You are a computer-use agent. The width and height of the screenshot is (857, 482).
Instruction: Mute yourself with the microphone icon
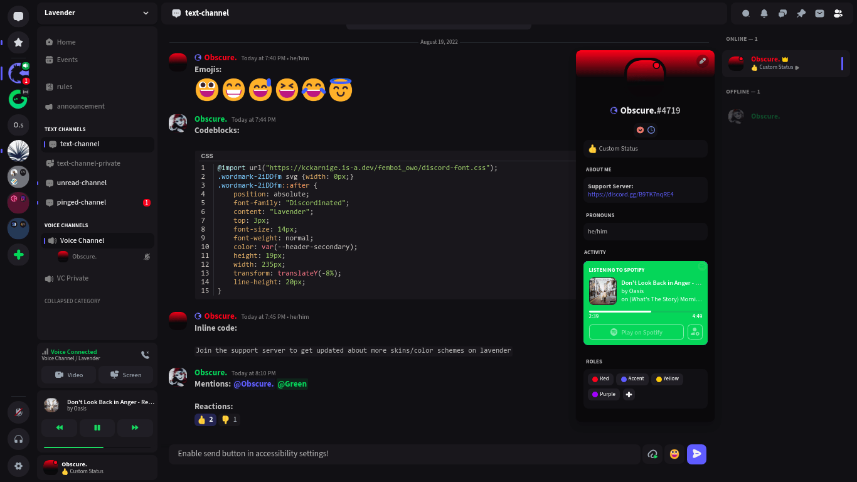18,412
